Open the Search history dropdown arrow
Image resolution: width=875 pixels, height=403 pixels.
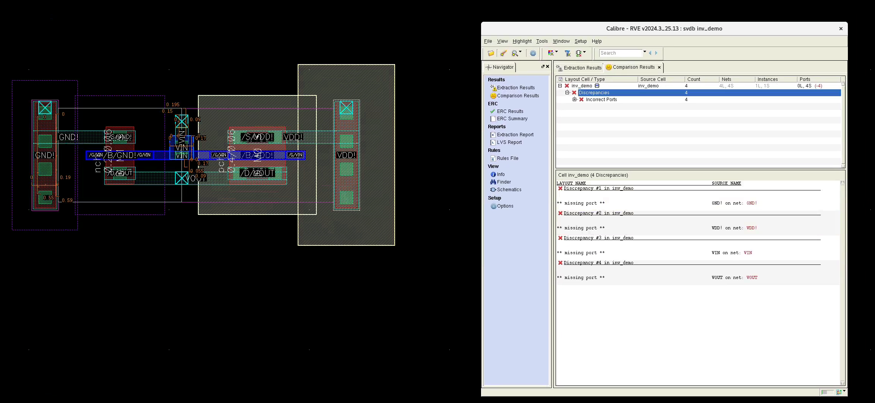(645, 52)
